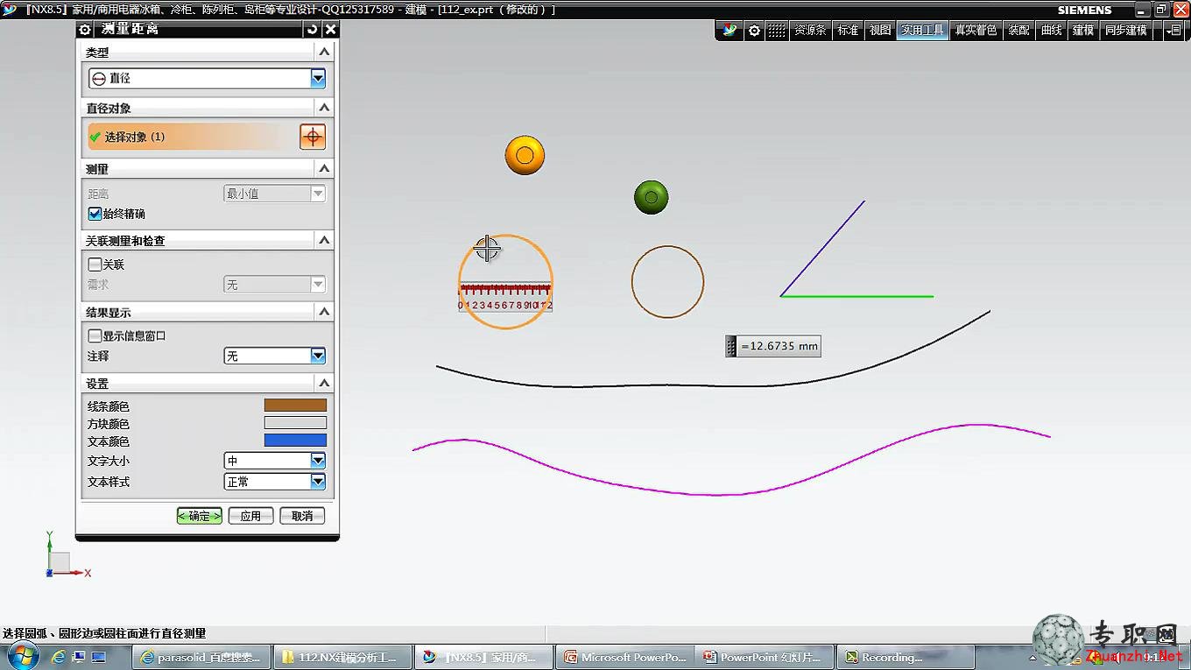
Task: Open the gear settings icon in top toolbar
Action: pos(754,30)
